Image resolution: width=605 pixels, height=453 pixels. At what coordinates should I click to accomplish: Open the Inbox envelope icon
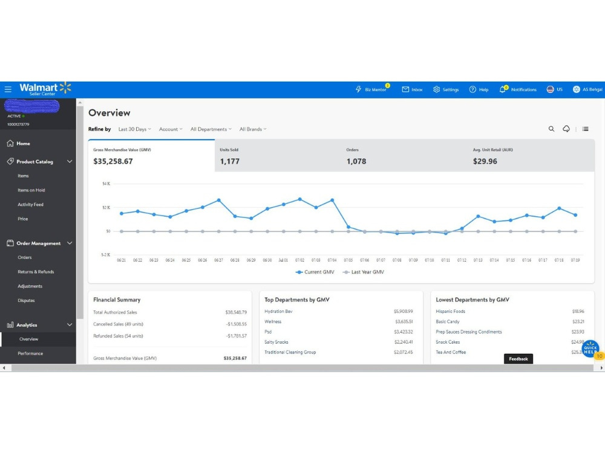pos(405,89)
